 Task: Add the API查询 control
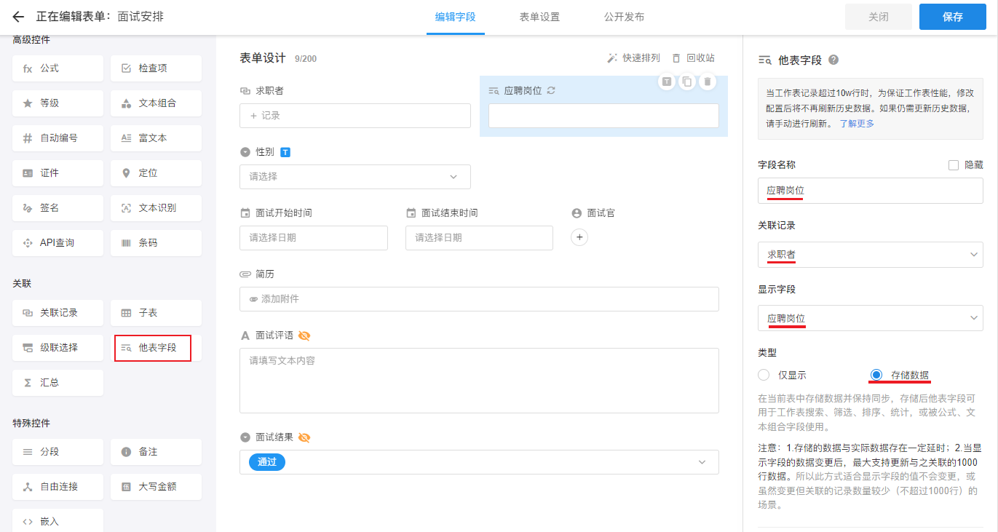58,243
